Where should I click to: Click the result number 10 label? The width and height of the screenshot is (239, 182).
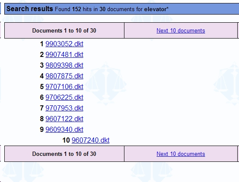pyautogui.click(x=66, y=140)
